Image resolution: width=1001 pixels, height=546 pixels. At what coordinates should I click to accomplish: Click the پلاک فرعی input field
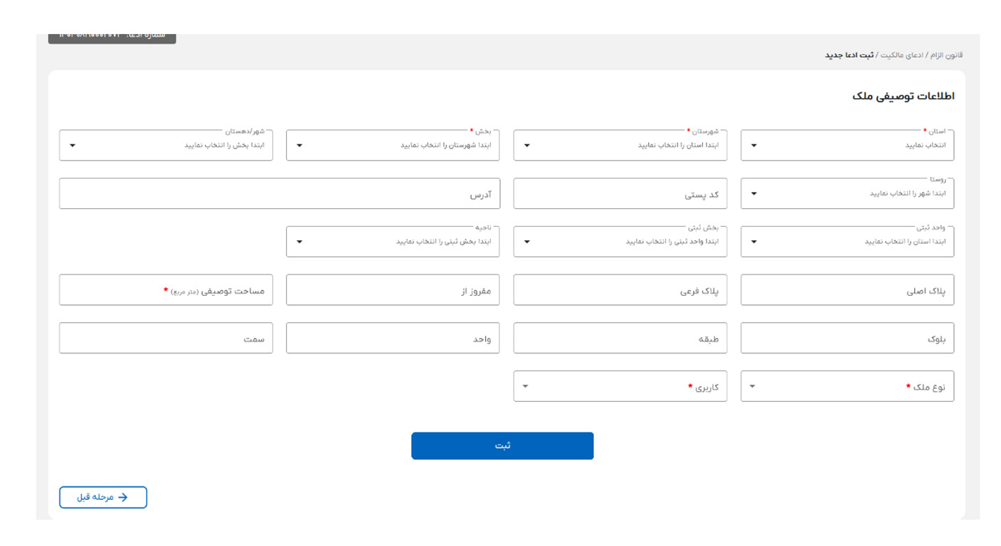(x=620, y=290)
